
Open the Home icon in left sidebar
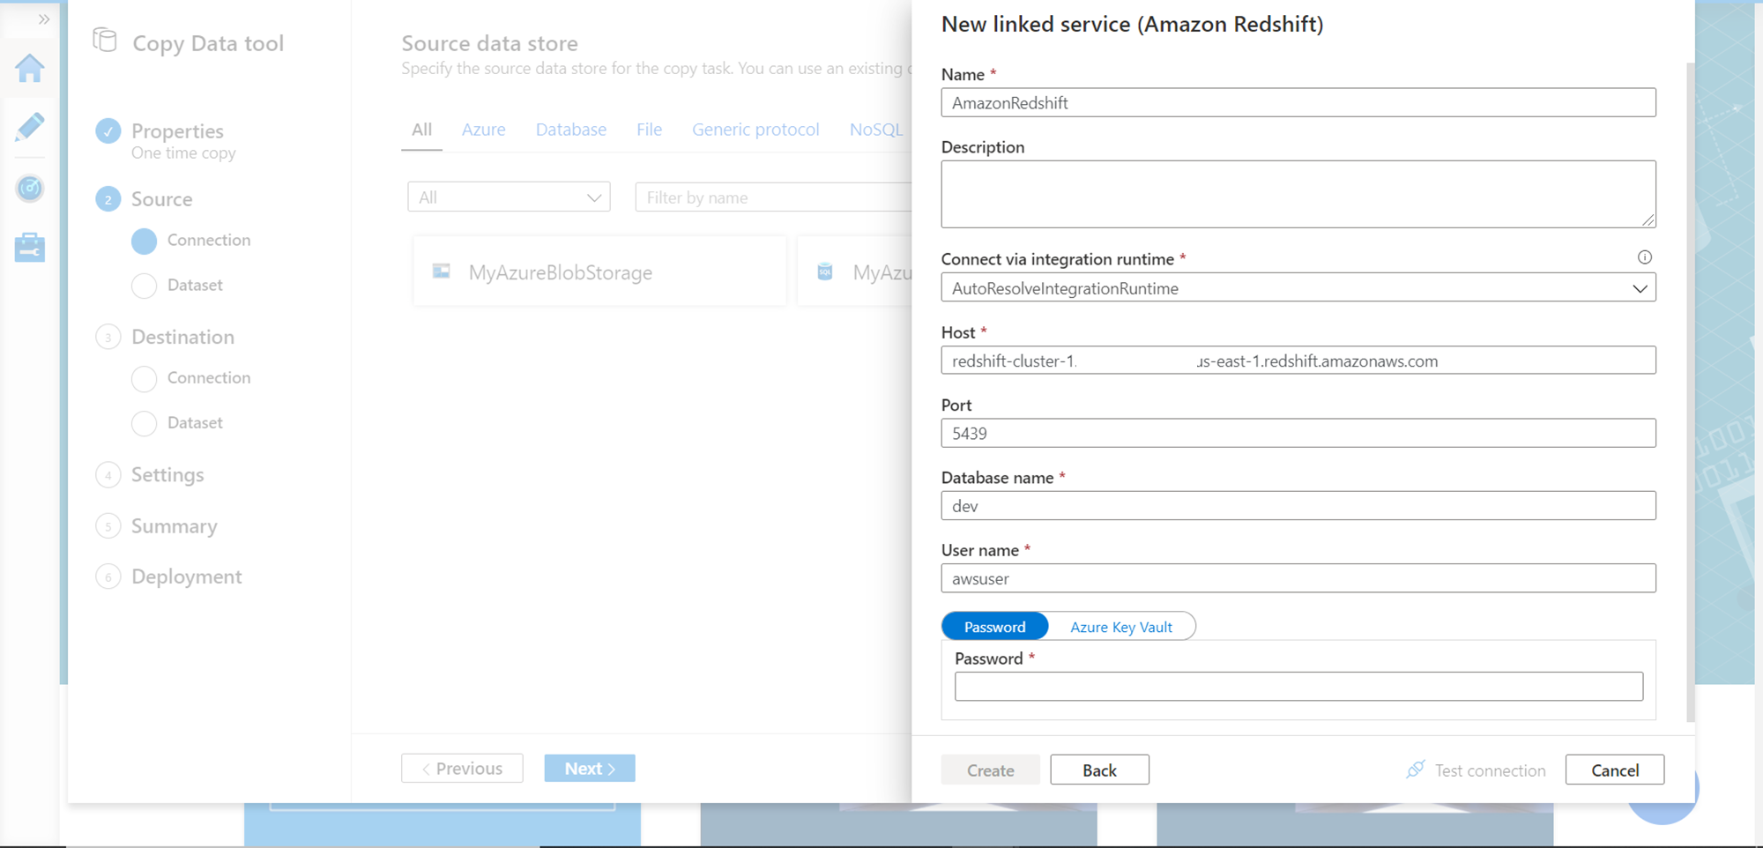coord(30,68)
